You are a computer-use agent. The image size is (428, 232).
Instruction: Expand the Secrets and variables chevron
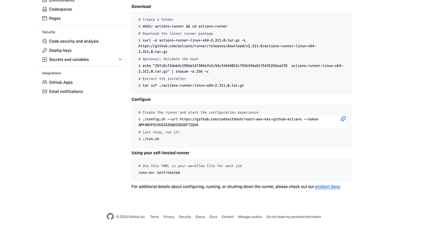120,59
